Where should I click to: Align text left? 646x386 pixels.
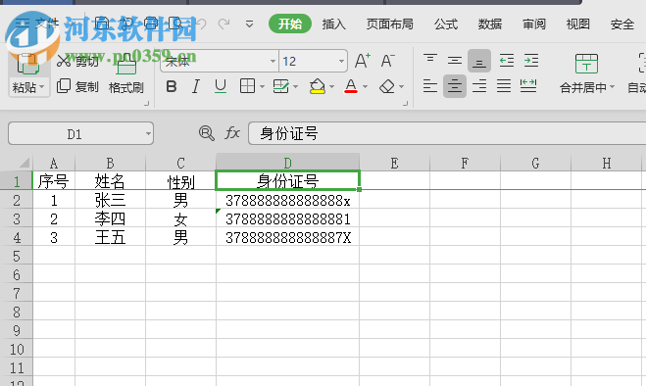pyautogui.click(x=430, y=86)
